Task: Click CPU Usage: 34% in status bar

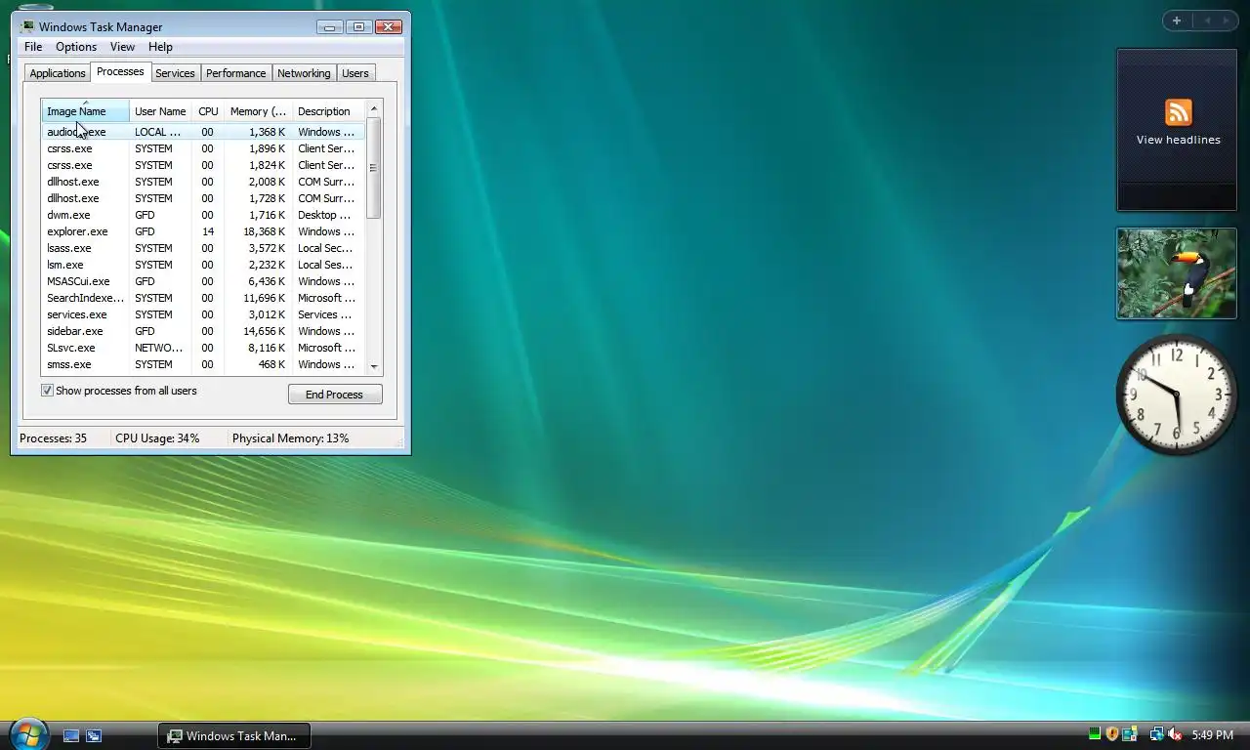Action: pyautogui.click(x=157, y=438)
